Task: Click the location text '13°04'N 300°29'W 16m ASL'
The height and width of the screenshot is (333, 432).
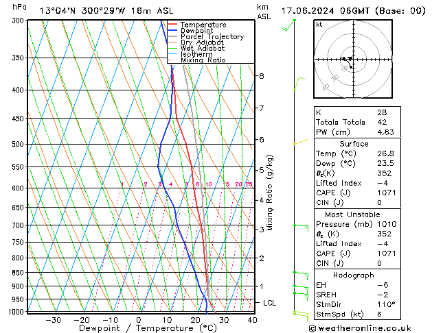Action: 106,11
